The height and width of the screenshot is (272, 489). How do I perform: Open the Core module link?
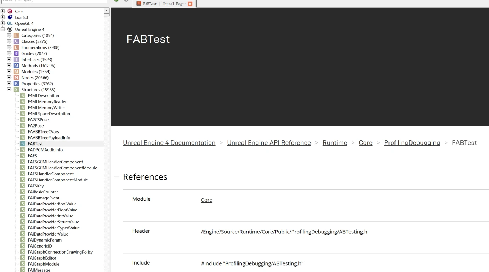pos(206,200)
